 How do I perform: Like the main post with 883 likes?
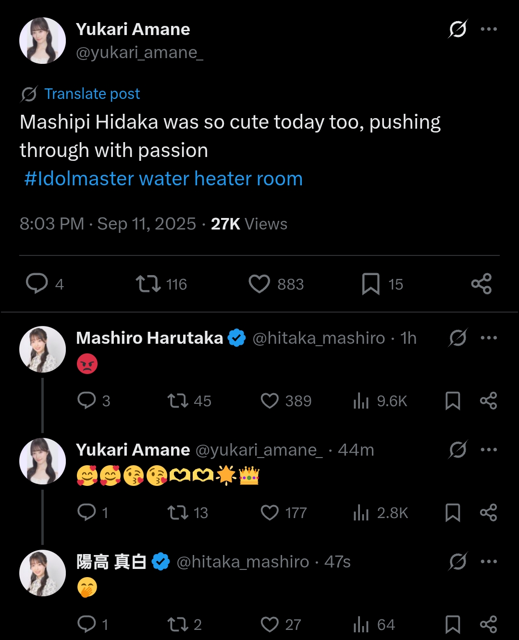259,284
